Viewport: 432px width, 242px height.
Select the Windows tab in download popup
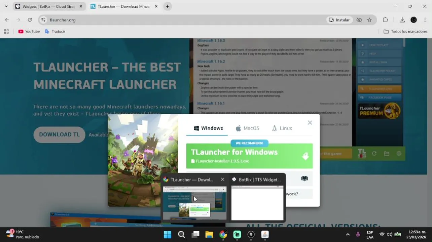[x=208, y=128]
